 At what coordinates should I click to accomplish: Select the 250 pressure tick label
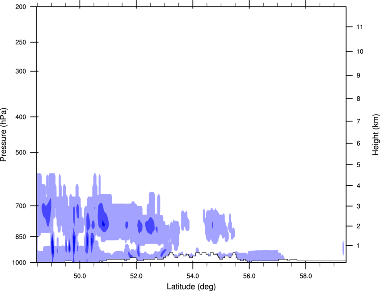tap(21, 42)
